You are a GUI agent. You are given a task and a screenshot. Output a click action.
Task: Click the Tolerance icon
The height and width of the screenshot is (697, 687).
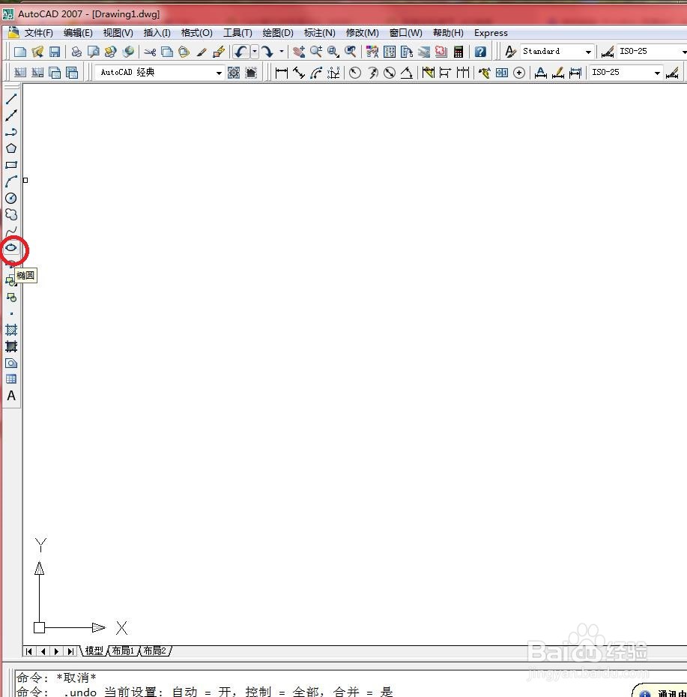pos(502,73)
